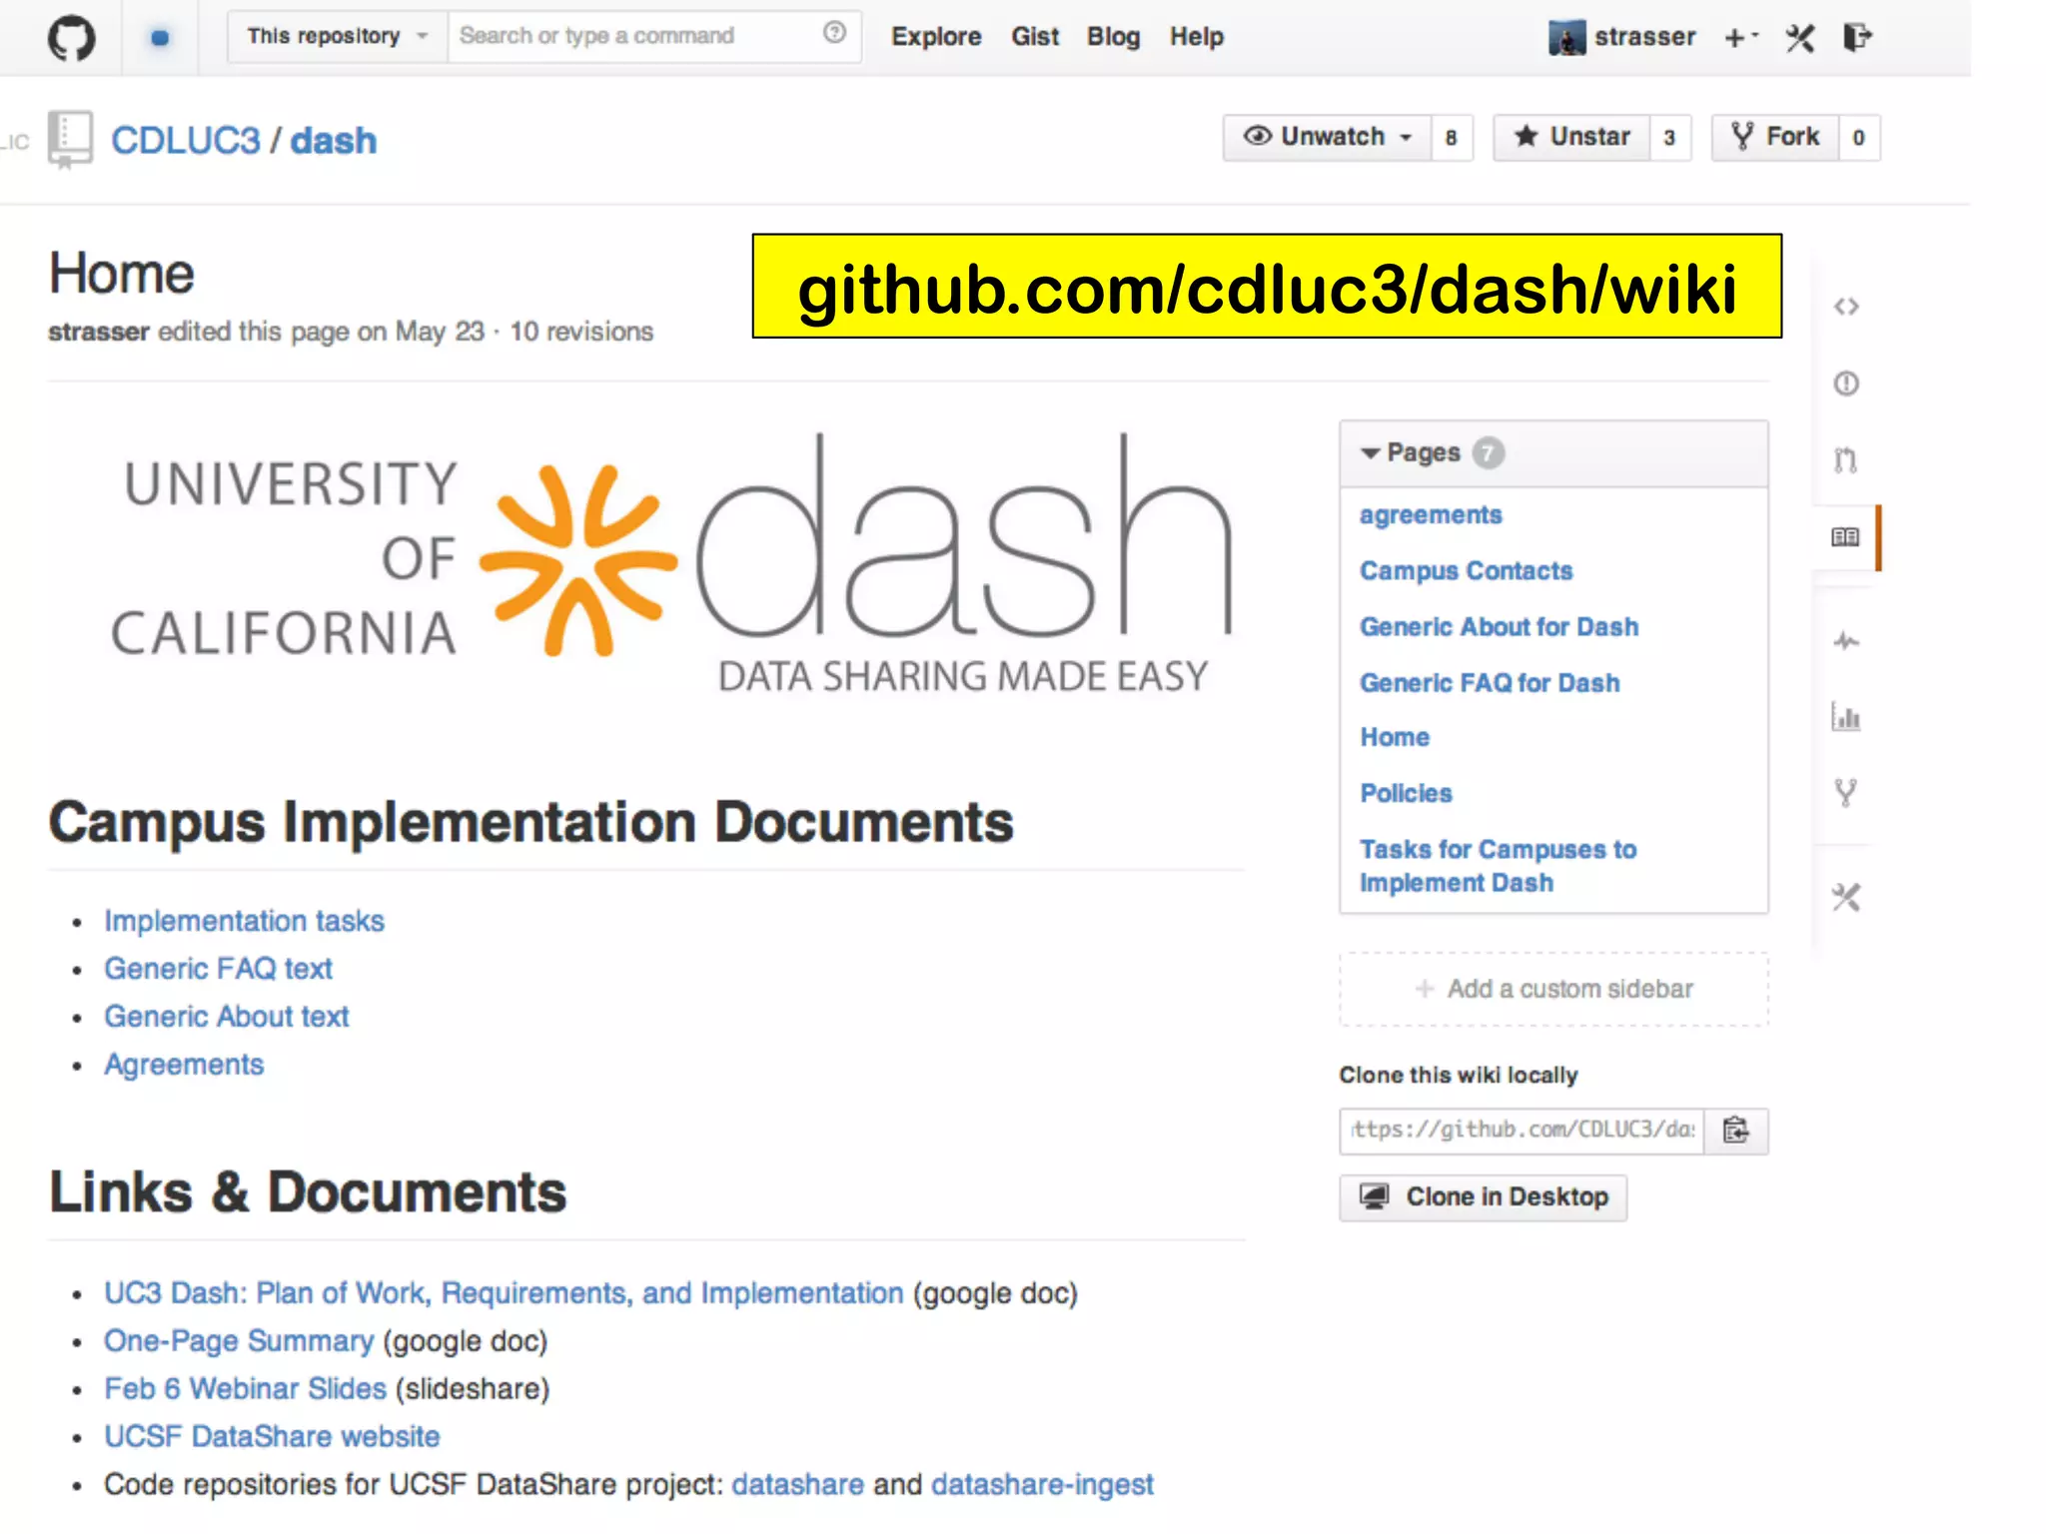Open Explore in the top menu

coord(936,37)
